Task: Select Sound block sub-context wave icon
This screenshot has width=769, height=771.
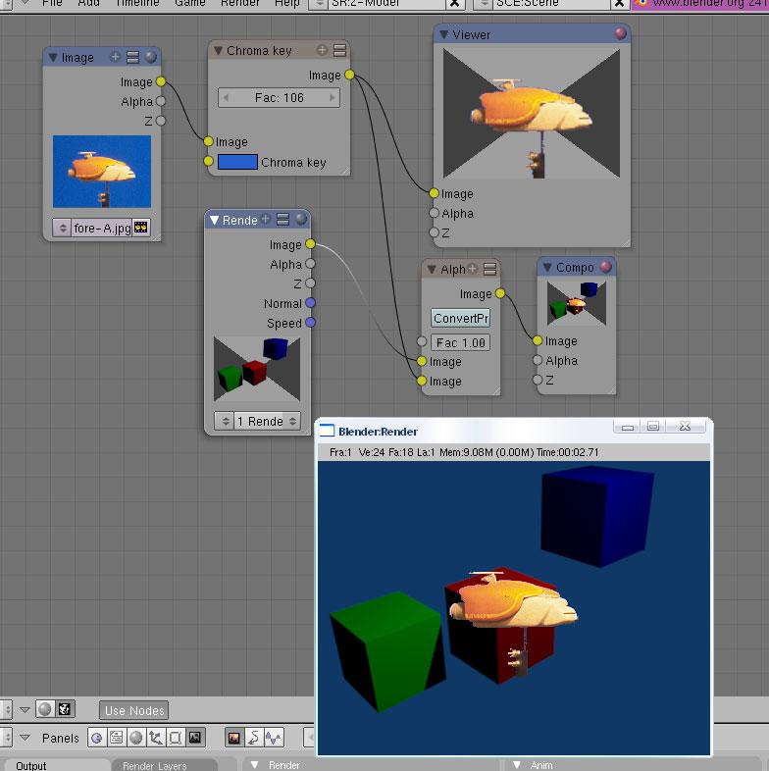Action: (x=274, y=738)
